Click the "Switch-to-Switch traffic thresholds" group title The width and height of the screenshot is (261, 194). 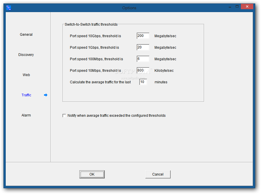[91, 24]
